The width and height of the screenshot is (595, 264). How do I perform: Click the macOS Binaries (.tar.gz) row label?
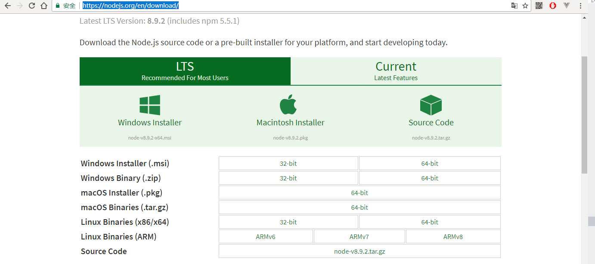[x=124, y=207]
